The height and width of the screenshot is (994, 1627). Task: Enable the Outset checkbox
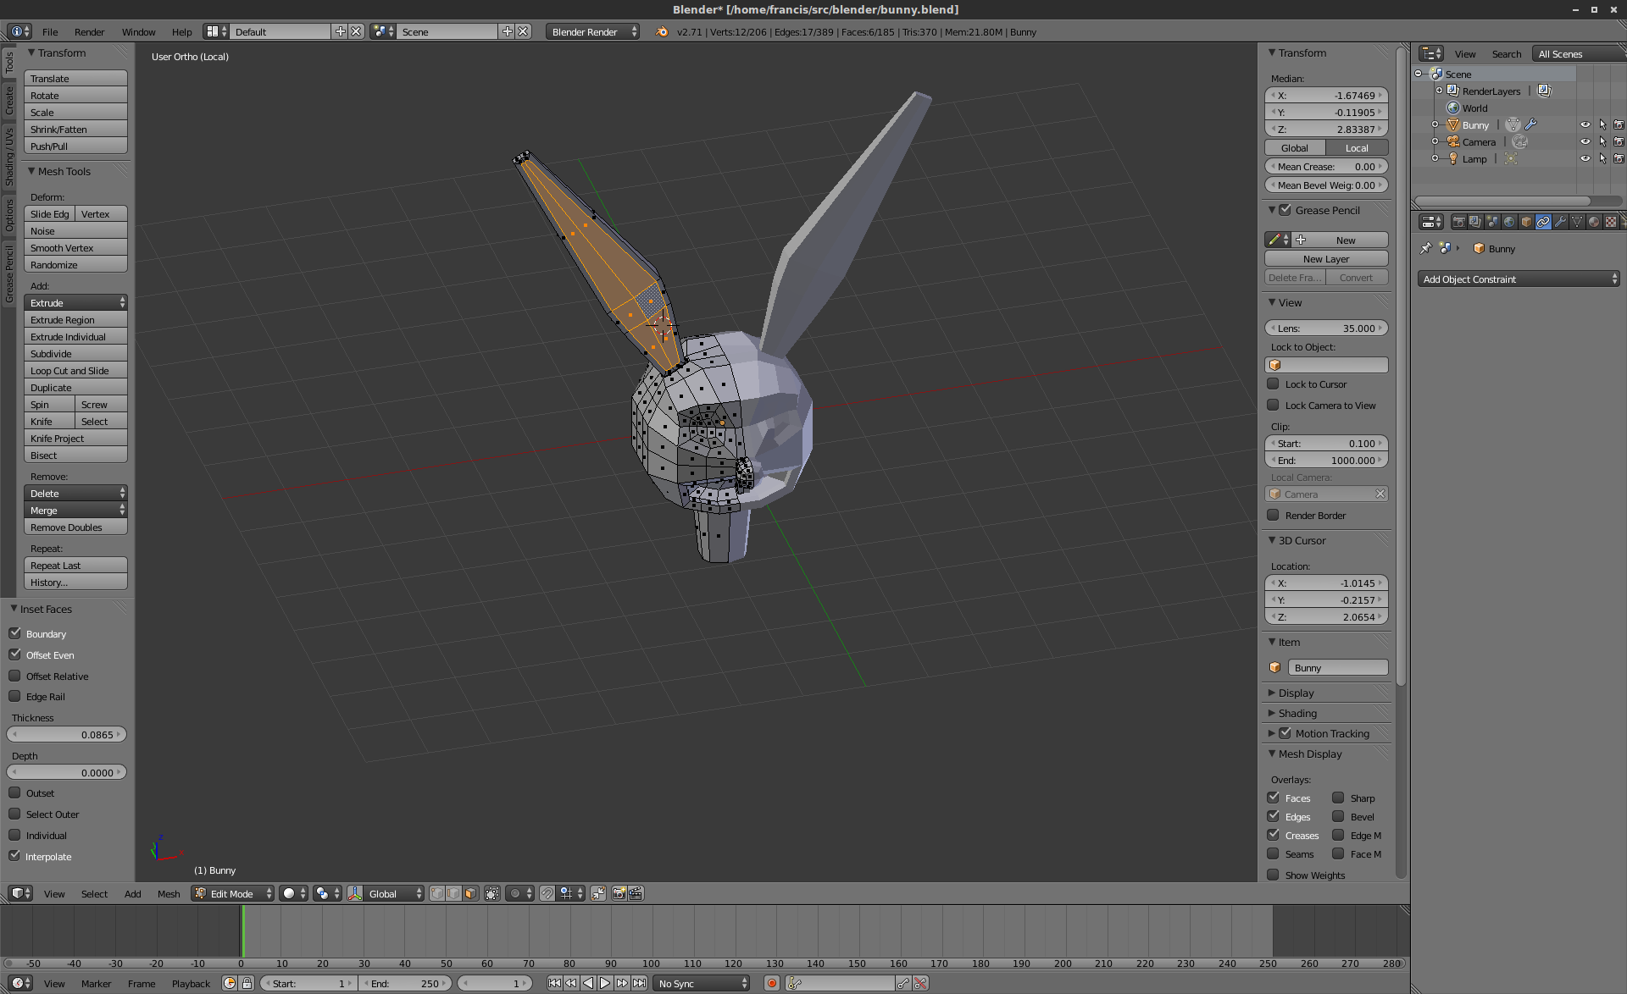pyautogui.click(x=14, y=792)
